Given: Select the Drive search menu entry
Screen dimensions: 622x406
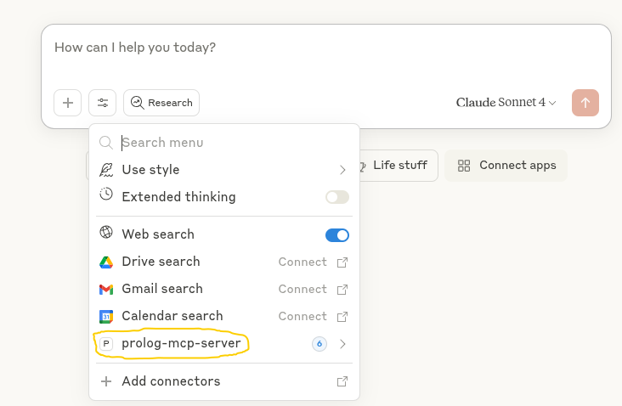Looking at the screenshot, I should pos(224,262).
